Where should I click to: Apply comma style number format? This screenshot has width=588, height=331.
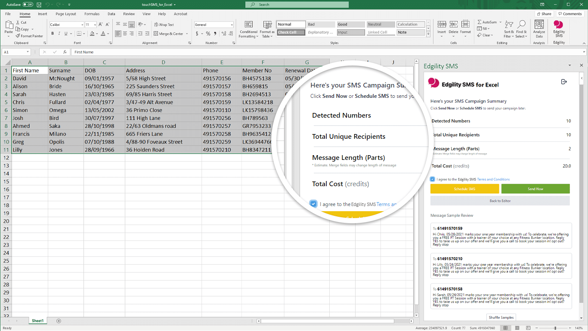[215, 34]
